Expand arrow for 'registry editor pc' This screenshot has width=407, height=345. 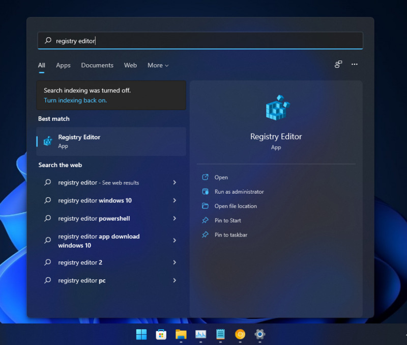(175, 280)
